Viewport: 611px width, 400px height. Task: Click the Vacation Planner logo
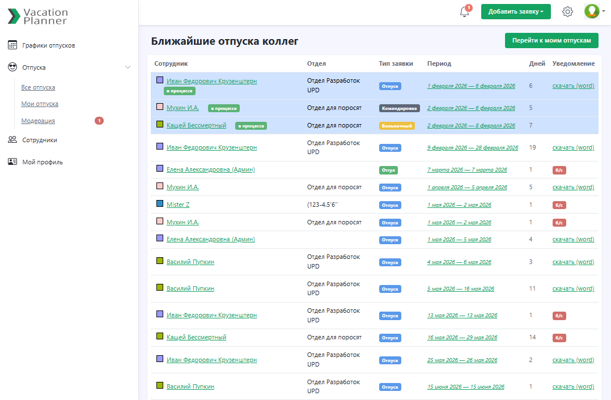(x=37, y=16)
